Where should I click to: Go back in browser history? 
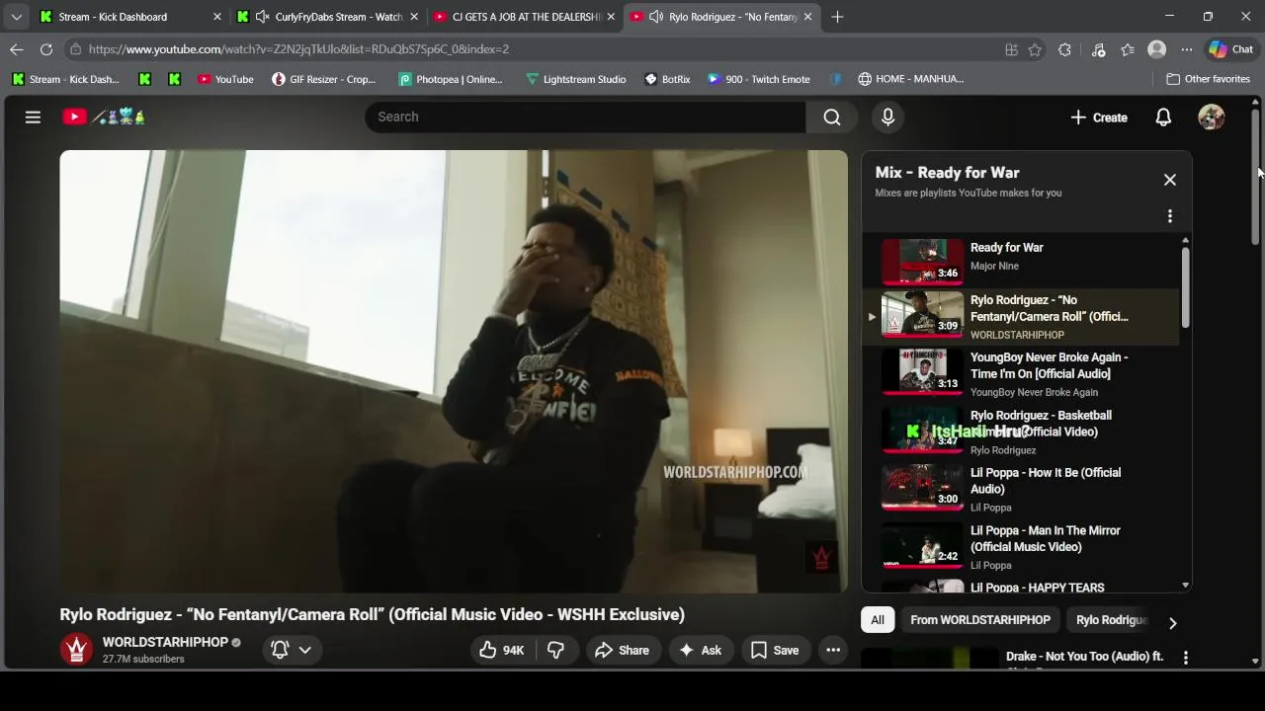coord(17,49)
